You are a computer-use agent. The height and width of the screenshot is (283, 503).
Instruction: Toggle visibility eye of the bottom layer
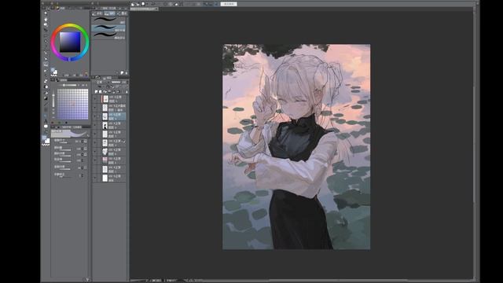point(95,178)
